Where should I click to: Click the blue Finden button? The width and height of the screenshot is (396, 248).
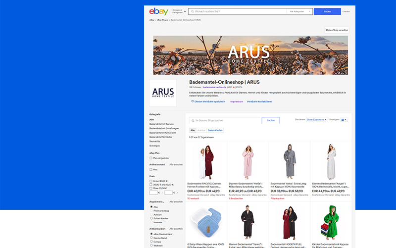[x=327, y=11]
